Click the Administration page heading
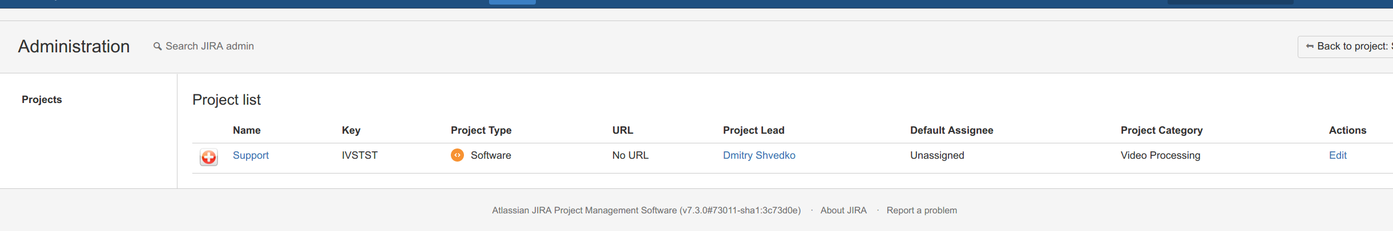The height and width of the screenshot is (231, 1393). (74, 46)
